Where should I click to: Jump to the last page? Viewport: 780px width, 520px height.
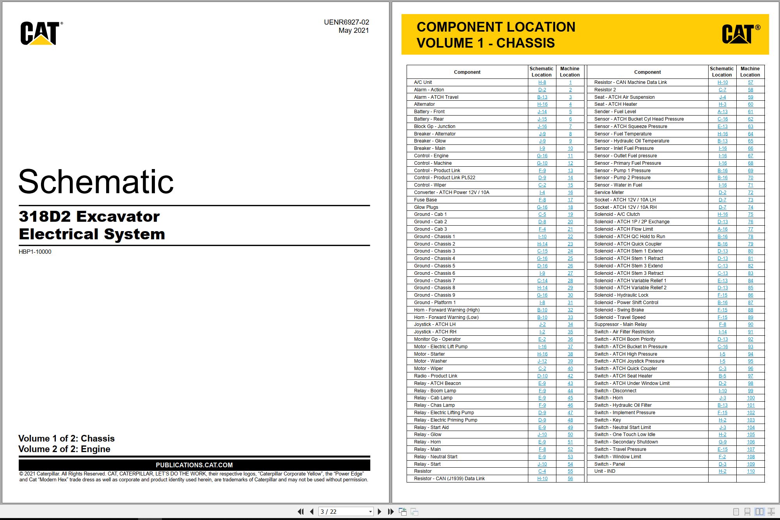(x=391, y=511)
